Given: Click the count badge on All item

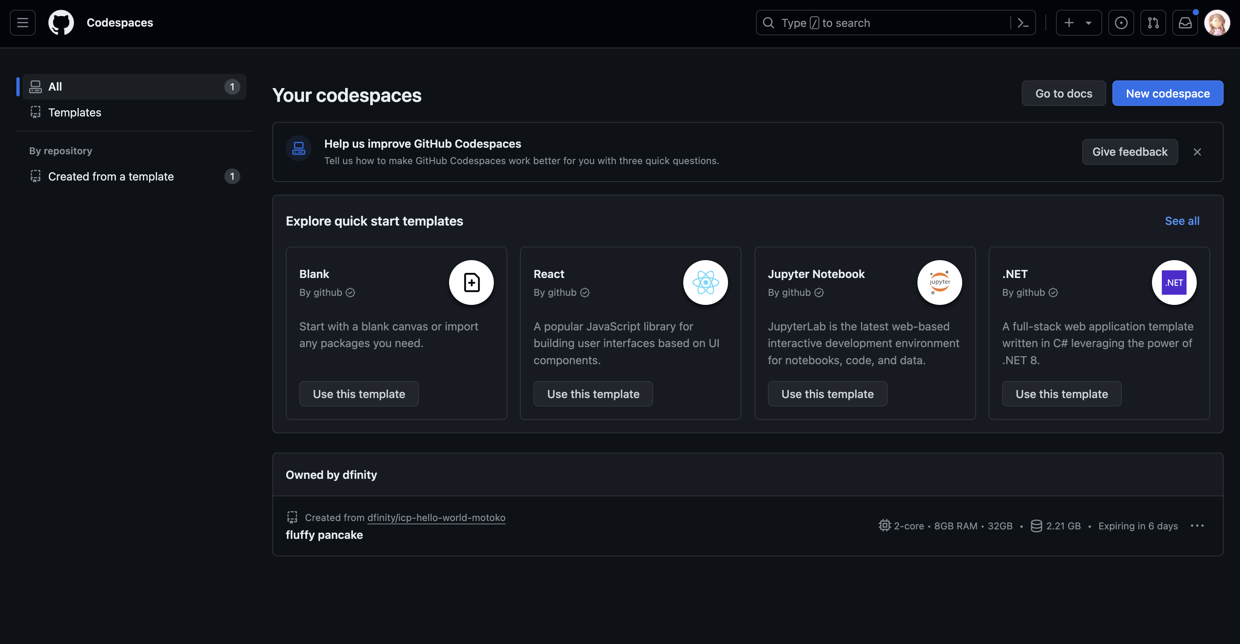Looking at the screenshot, I should [232, 87].
